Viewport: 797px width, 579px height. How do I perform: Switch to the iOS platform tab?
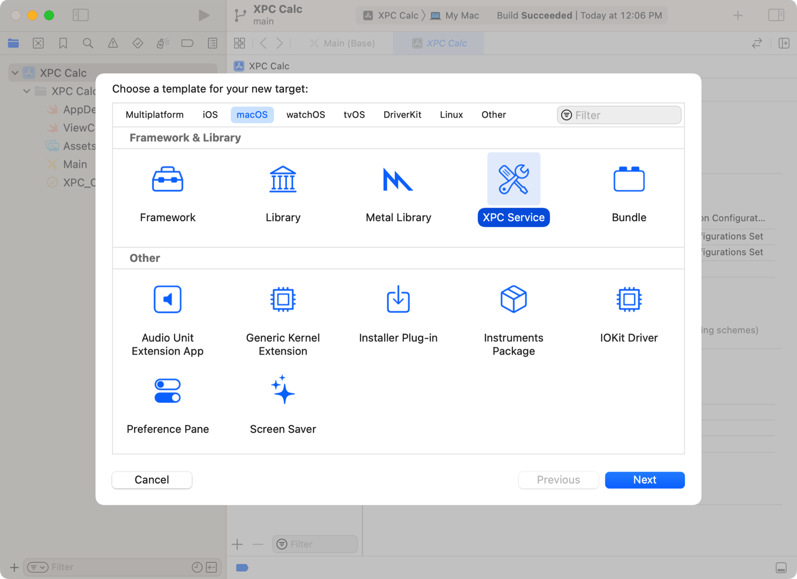tap(210, 114)
